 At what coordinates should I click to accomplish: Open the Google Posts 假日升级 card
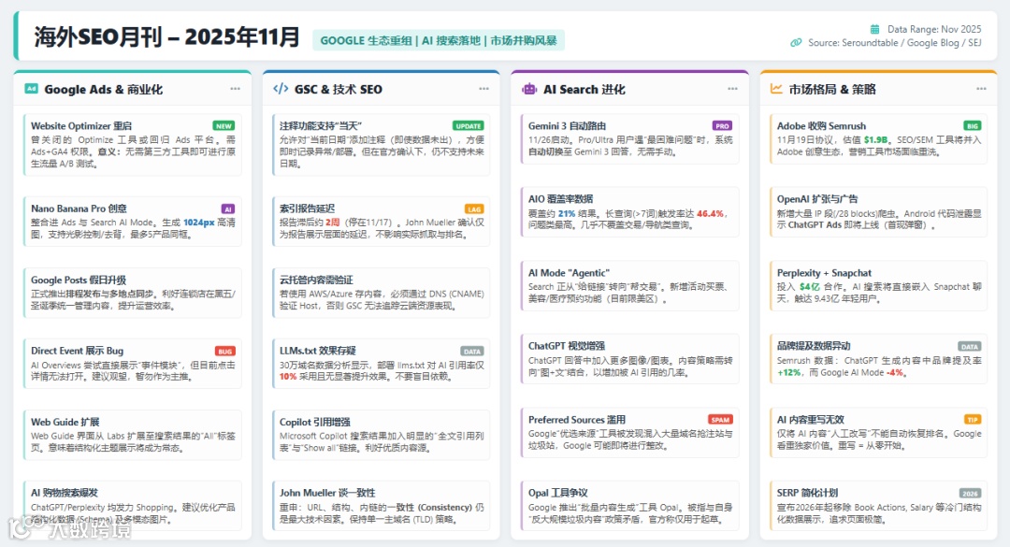tap(133, 293)
